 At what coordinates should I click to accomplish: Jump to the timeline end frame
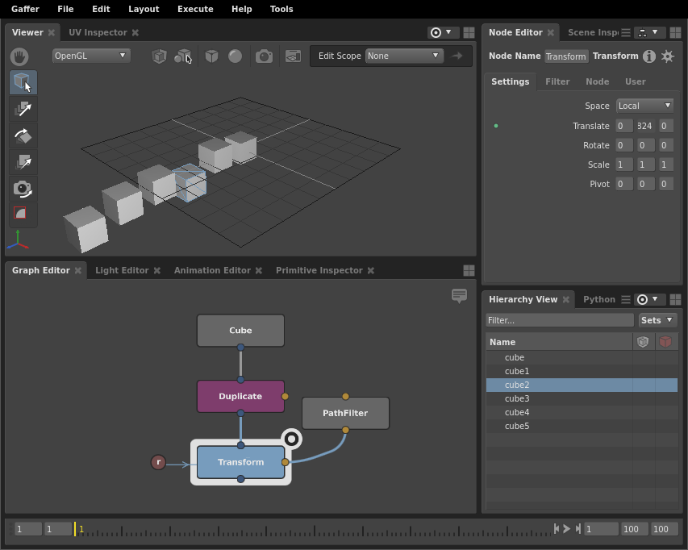[x=578, y=528]
